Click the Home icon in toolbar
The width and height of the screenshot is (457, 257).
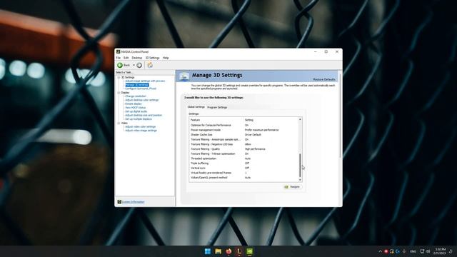click(150, 65)
